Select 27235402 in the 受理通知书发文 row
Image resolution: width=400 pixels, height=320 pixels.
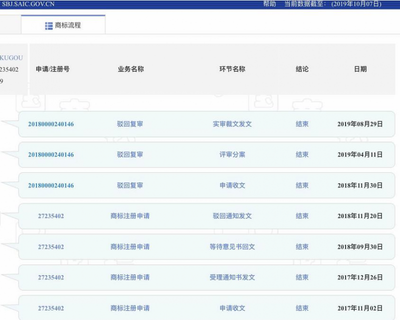tap(50, 277)
